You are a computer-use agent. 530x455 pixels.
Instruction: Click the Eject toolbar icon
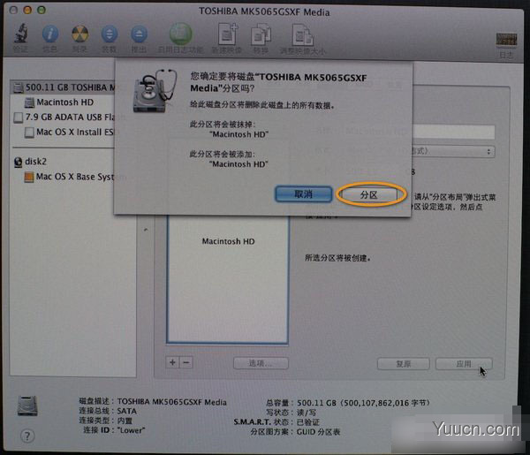139,34
